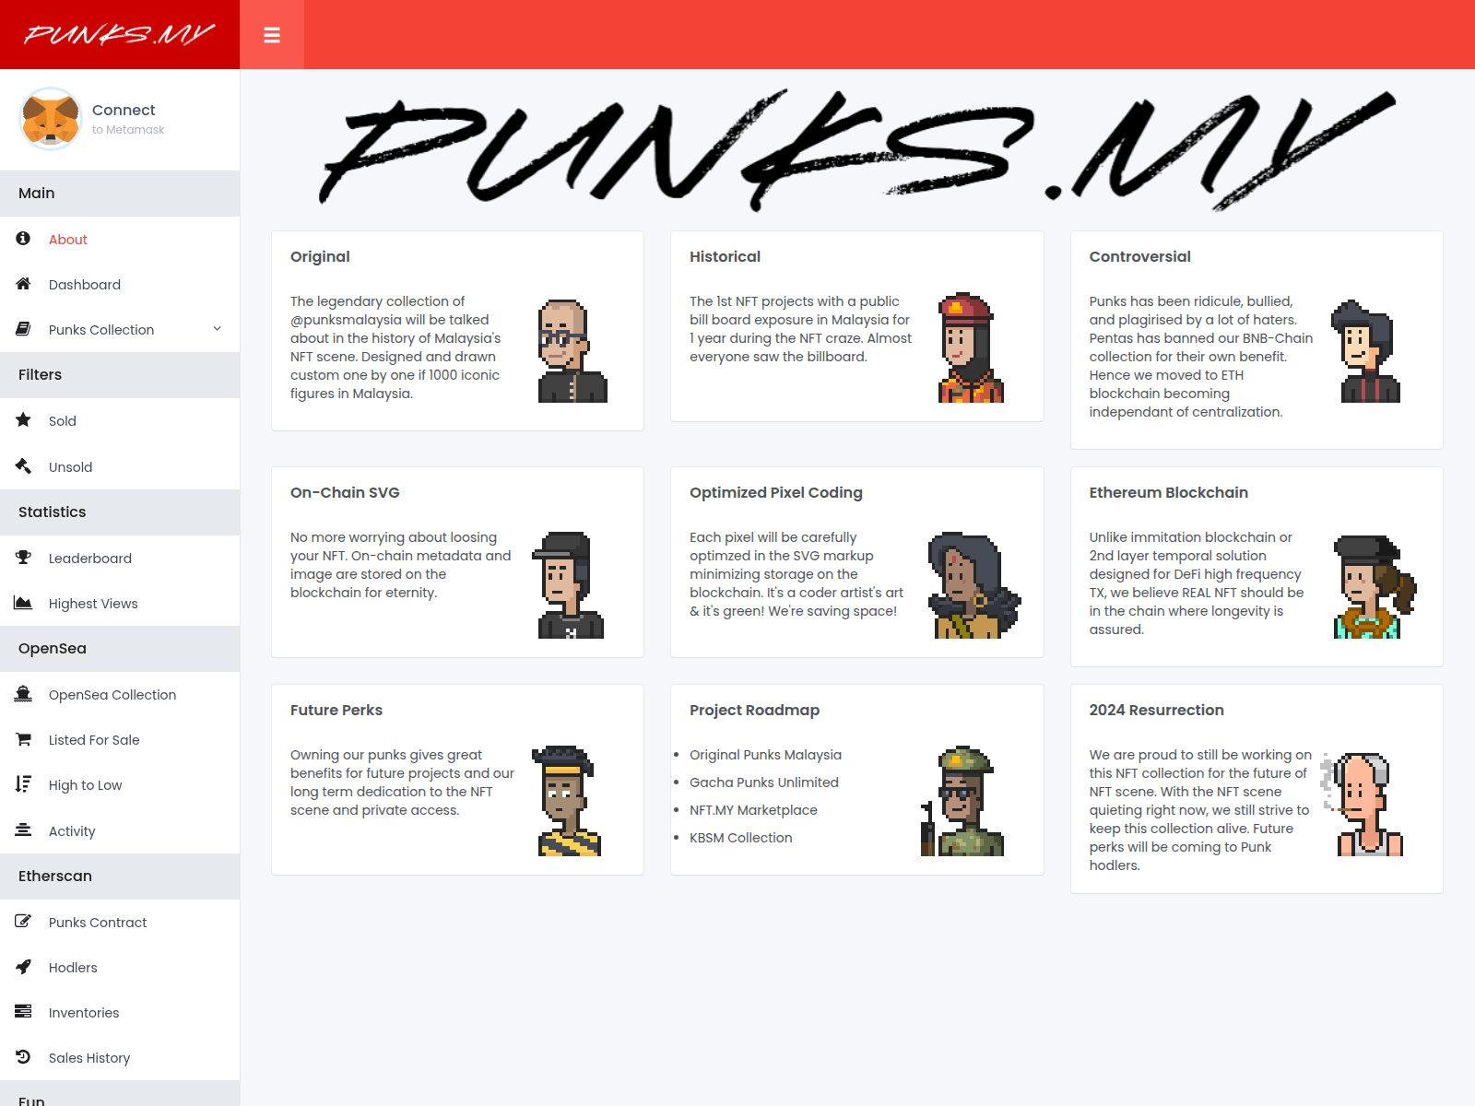1475x1106 pixels.
Task: Click the large PUNKS.MY banner image
Action: point(857,149)
